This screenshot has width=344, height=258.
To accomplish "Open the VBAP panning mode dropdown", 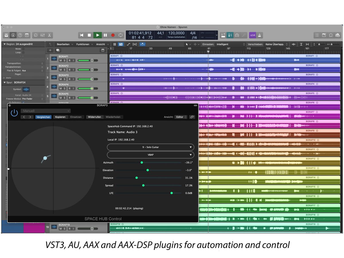I will 150,155.
